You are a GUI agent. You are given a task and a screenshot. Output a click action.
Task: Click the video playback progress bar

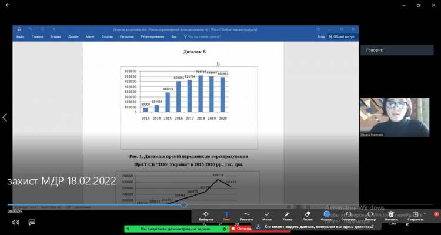pyautogui.click(x=94, y=205)
